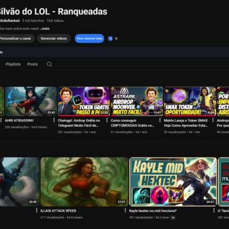
Task: Click 200 visualizações • há 8 meses text
Action: coord(26,127)
